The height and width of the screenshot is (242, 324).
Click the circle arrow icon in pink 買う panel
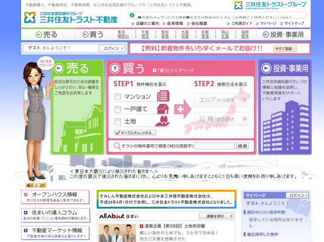115,69
